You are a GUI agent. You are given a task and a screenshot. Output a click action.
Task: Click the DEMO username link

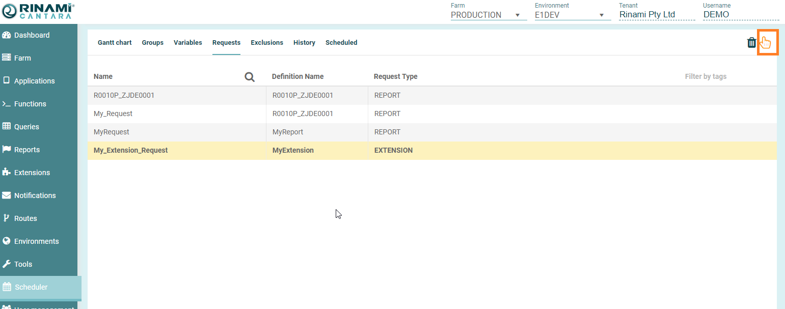tap(716, 15)
